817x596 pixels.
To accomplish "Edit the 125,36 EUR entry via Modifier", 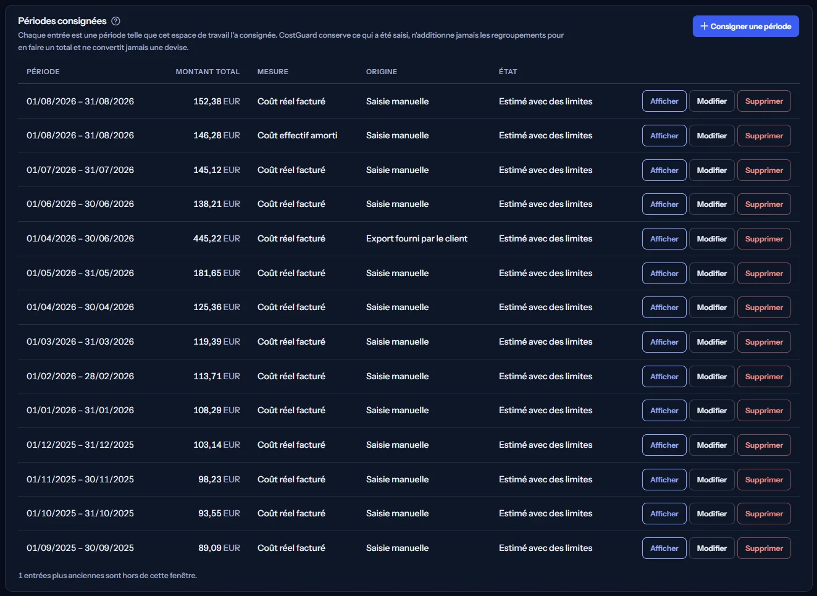I will pyautogui.click(x=711, y=308).
